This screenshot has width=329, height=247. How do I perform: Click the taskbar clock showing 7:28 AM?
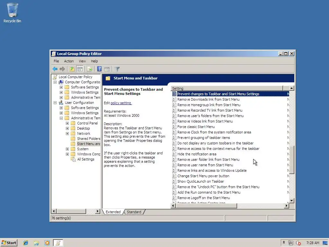(313, 243)
